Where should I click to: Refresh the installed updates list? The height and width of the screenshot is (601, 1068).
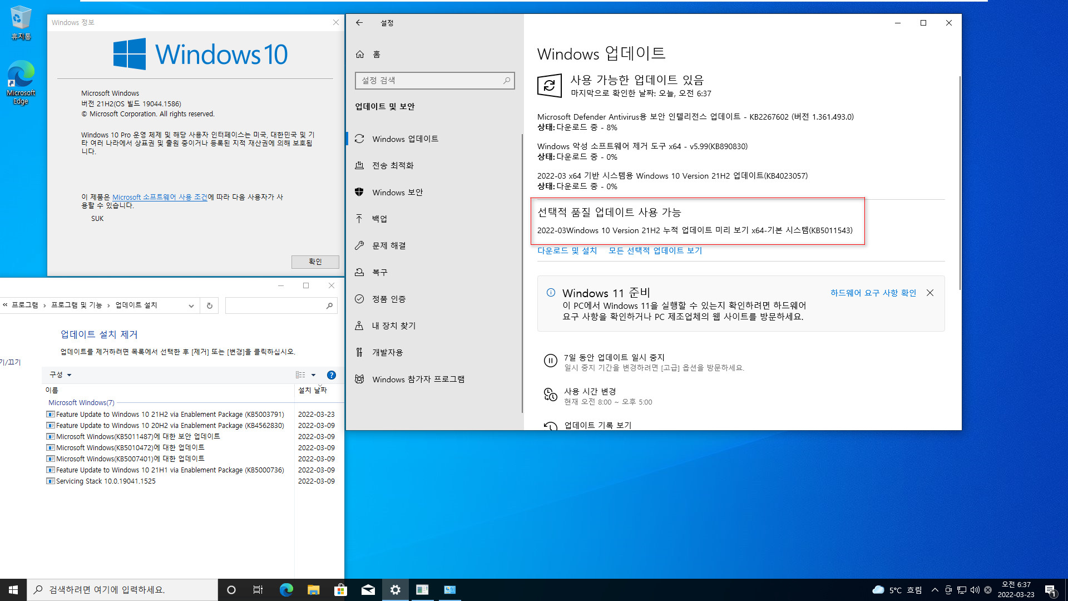click(210, 306)
